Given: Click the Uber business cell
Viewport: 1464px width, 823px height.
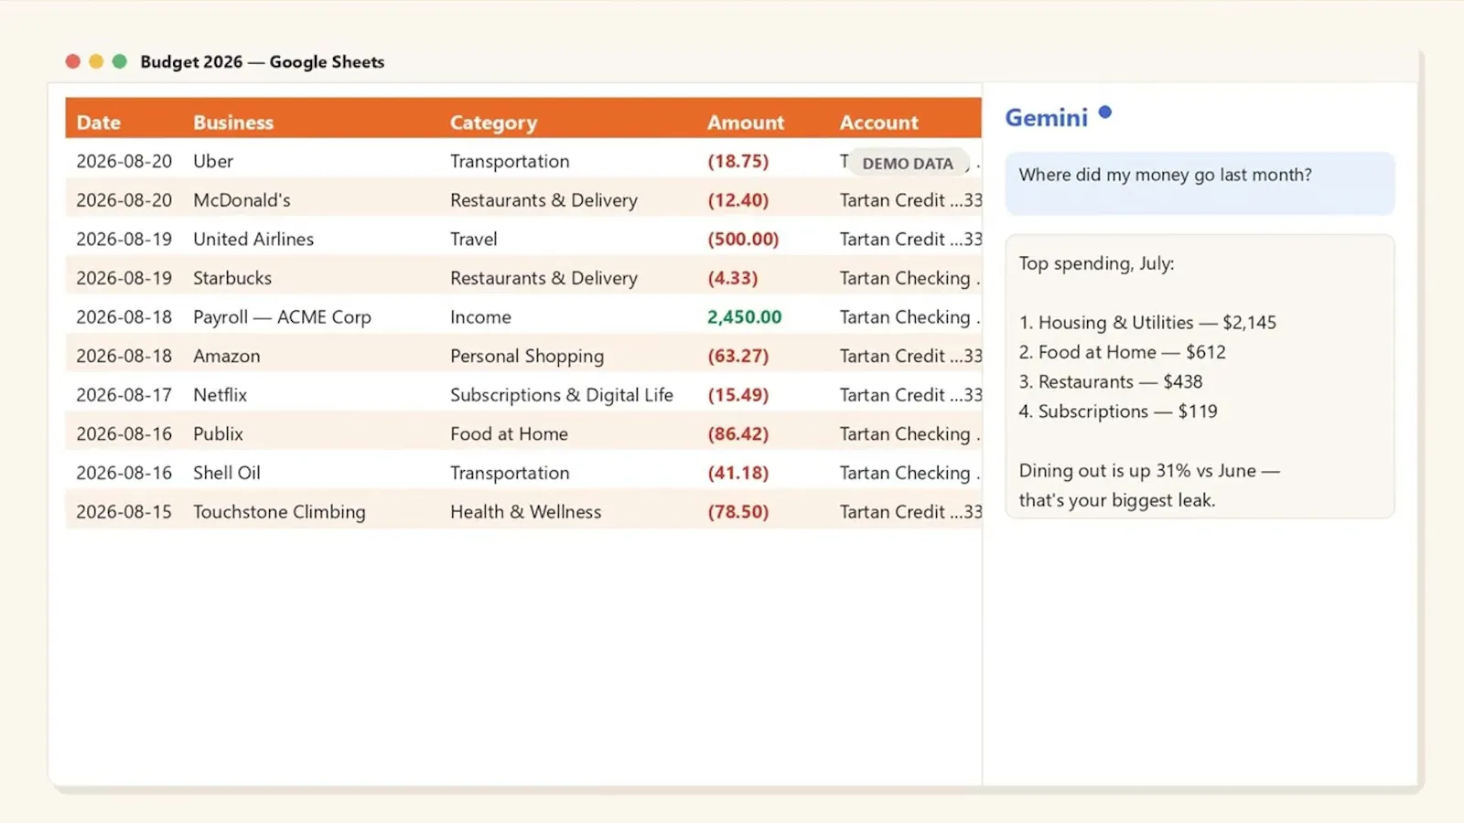Looking at the screenshot, I should tap(213, 161).
